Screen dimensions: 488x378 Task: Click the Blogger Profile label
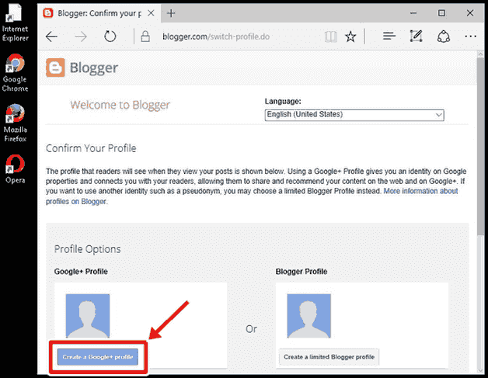coord(302,272)
